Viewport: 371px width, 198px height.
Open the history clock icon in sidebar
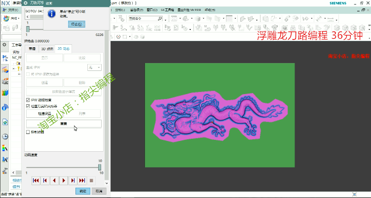[5, 136]
